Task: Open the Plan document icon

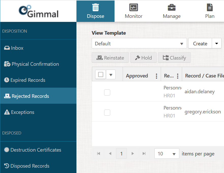Action: click(210, 8)
